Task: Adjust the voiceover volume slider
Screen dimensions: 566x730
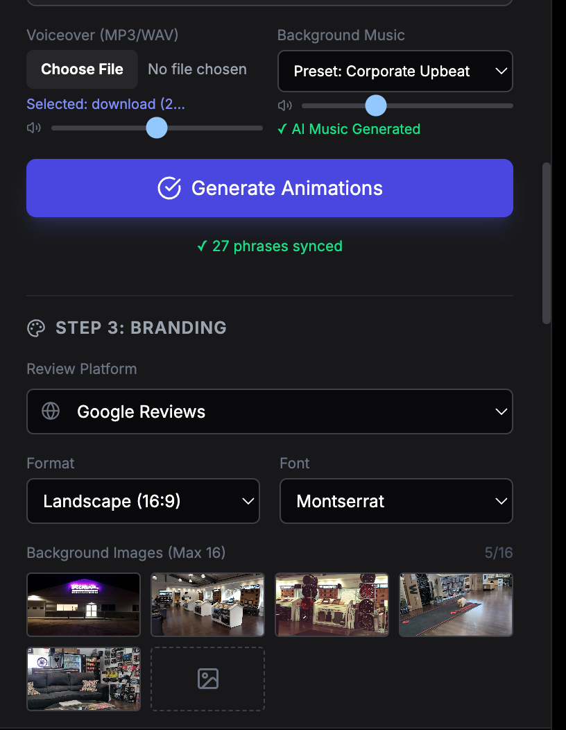Action: tap(157, 128)
